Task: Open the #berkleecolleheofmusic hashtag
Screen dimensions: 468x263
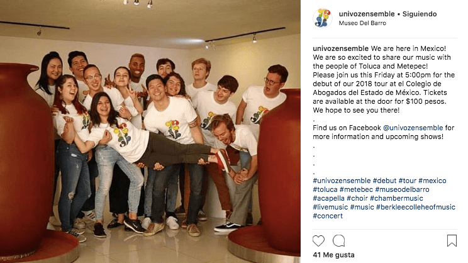Action: (x=415, y=207)
